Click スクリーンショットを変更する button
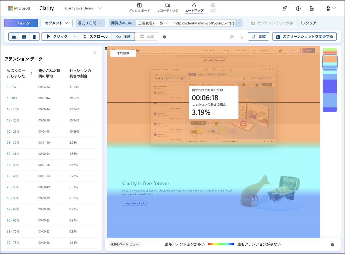Screen dimensions: 345x254 (x=305, y=37)
